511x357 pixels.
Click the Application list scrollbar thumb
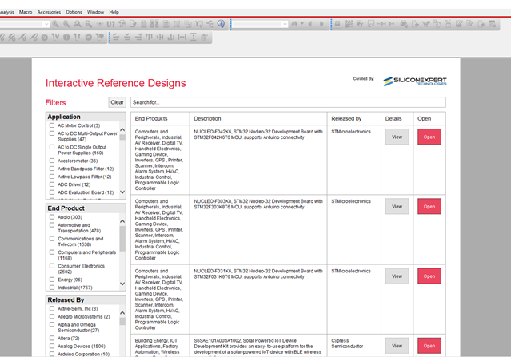coord(122,137)
